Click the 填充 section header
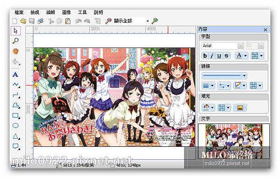 (x=234, y=96)
